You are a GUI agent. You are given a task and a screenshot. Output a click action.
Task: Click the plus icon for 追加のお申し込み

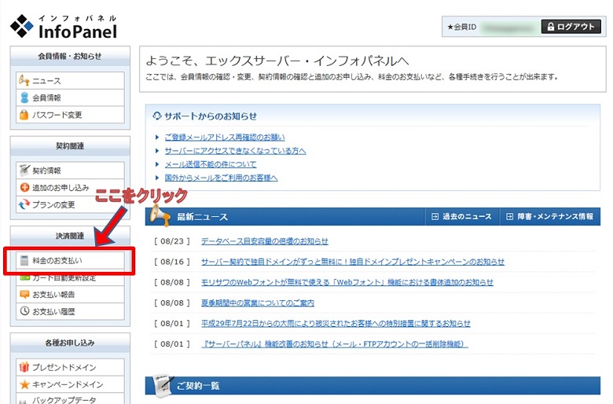pyautogui.click(x=24, y=188)
